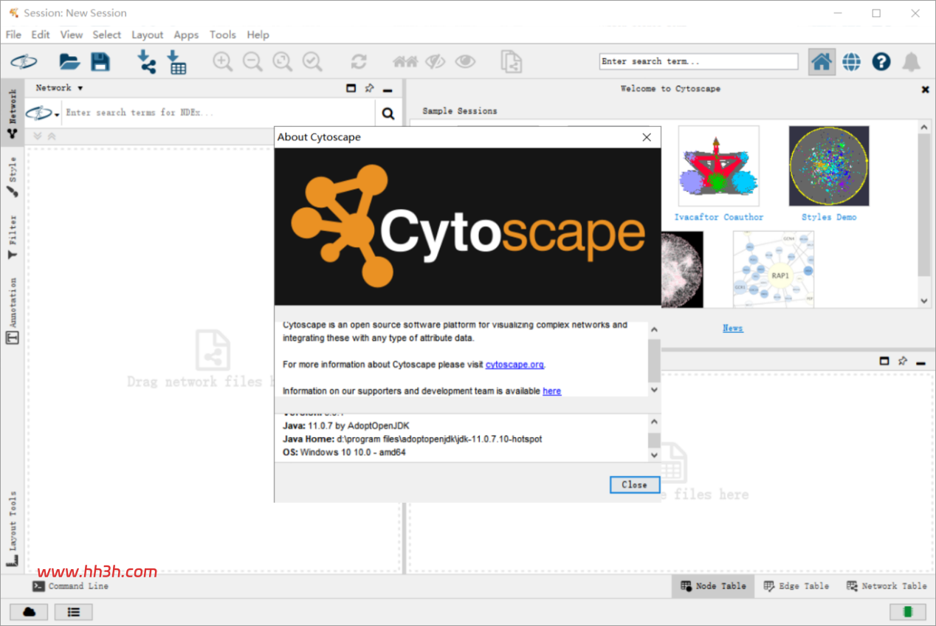936x626 pixels.
Task: Click the zoom out magnifier icon
Action: click(x=252, y=61)
